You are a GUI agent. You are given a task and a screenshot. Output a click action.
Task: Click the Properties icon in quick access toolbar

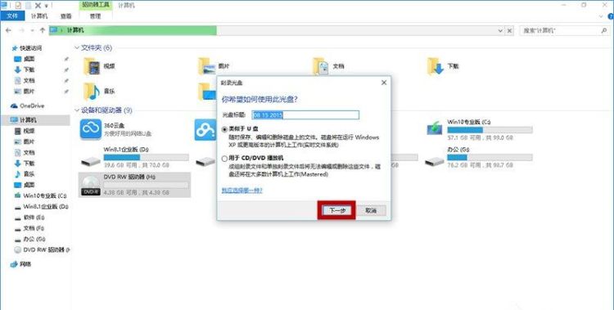[18, 6]
